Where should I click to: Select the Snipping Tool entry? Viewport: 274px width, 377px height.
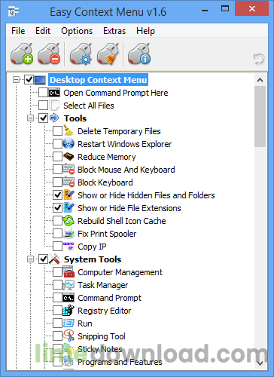coord(102,336)
